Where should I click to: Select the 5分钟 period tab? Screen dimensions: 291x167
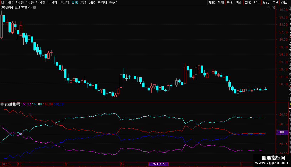pyautogui.click(x=30, y=2)
